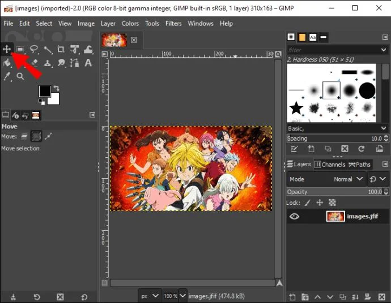Screen dimensions: 391x303
Task: Choose the star shaped brush
Action: pos(296,108)
